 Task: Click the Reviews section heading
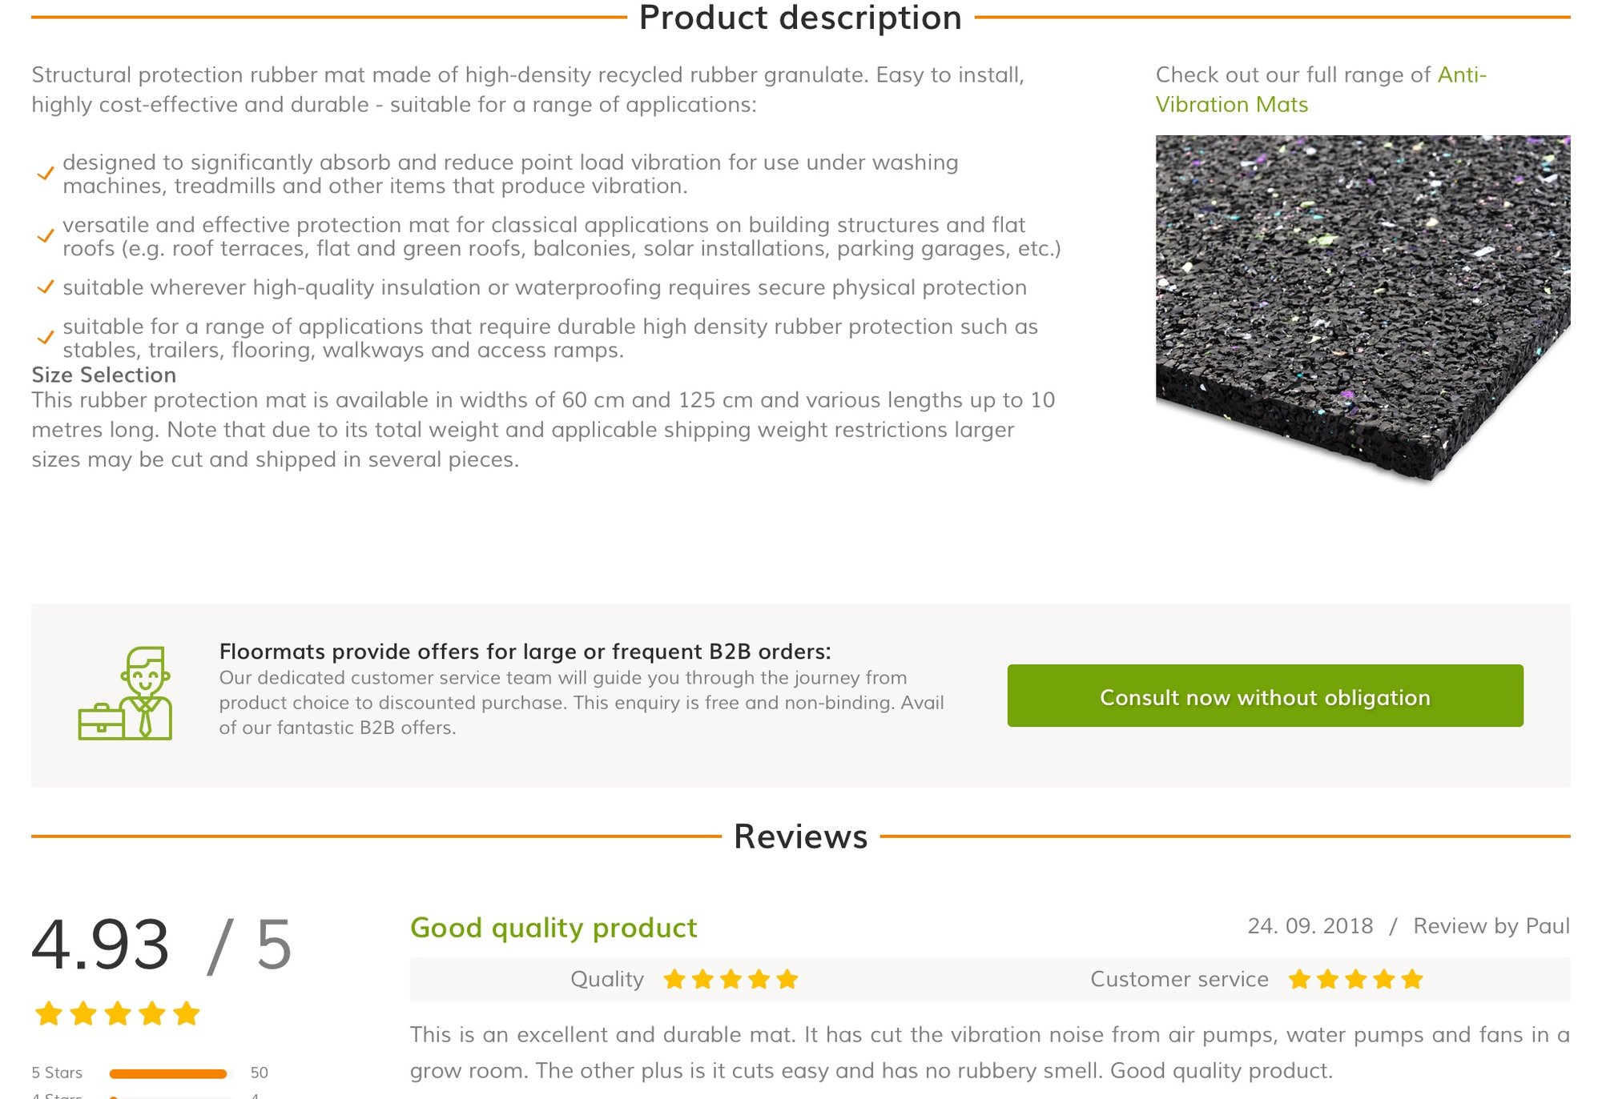click(800, 836)
